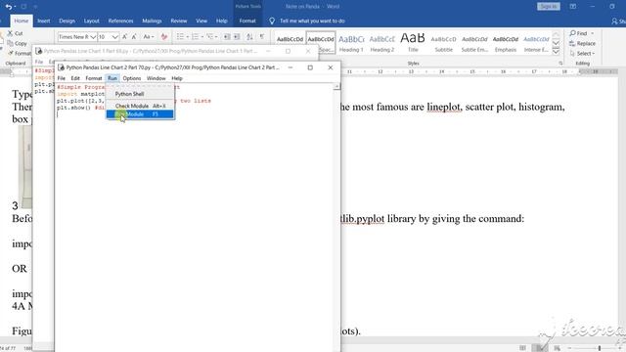Click the Format Painter button
626x352 pixels.
(20, 53)
